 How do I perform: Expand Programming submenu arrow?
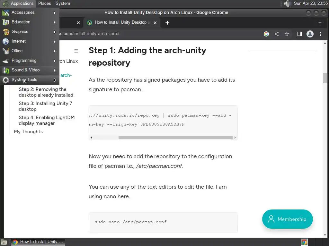[55, 61]
